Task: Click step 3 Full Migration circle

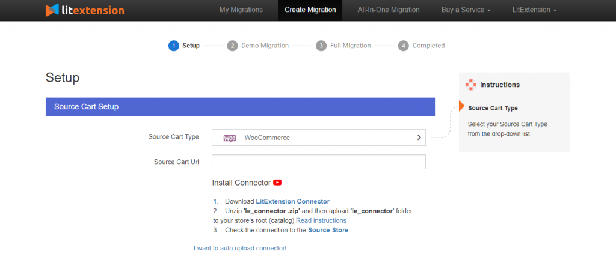Action: point(321,46)
